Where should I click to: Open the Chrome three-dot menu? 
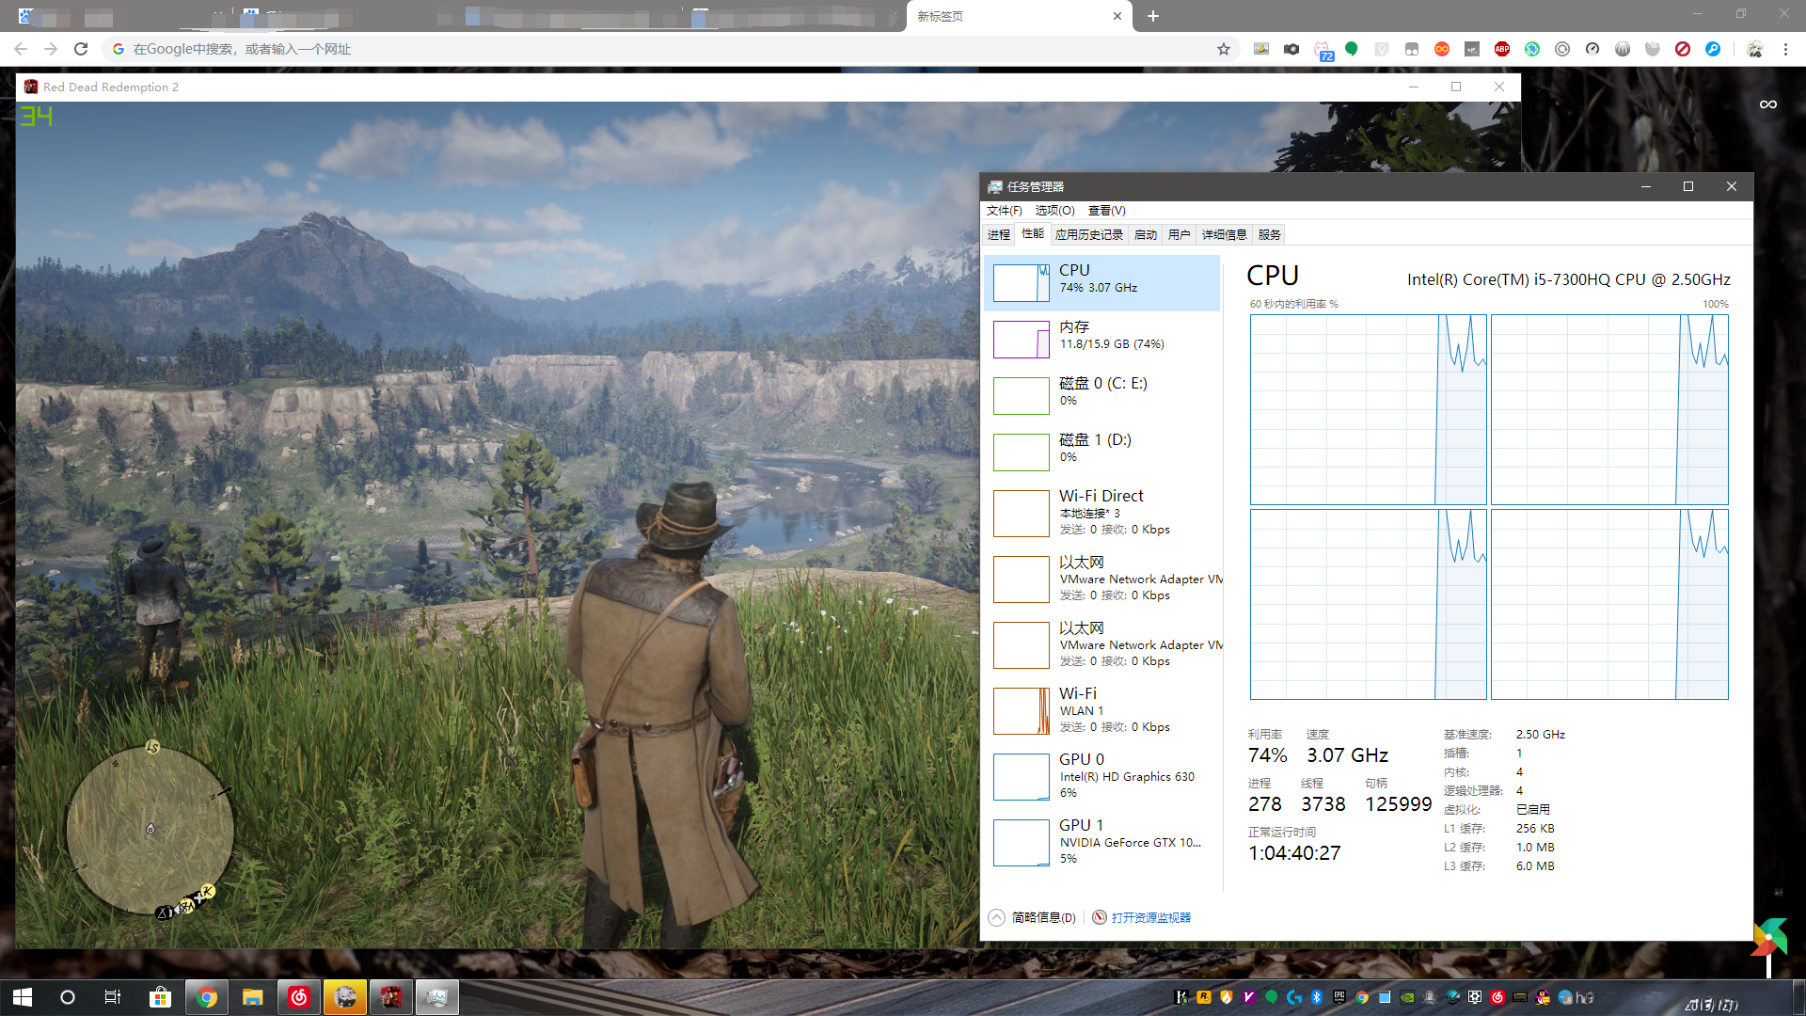1785,49
